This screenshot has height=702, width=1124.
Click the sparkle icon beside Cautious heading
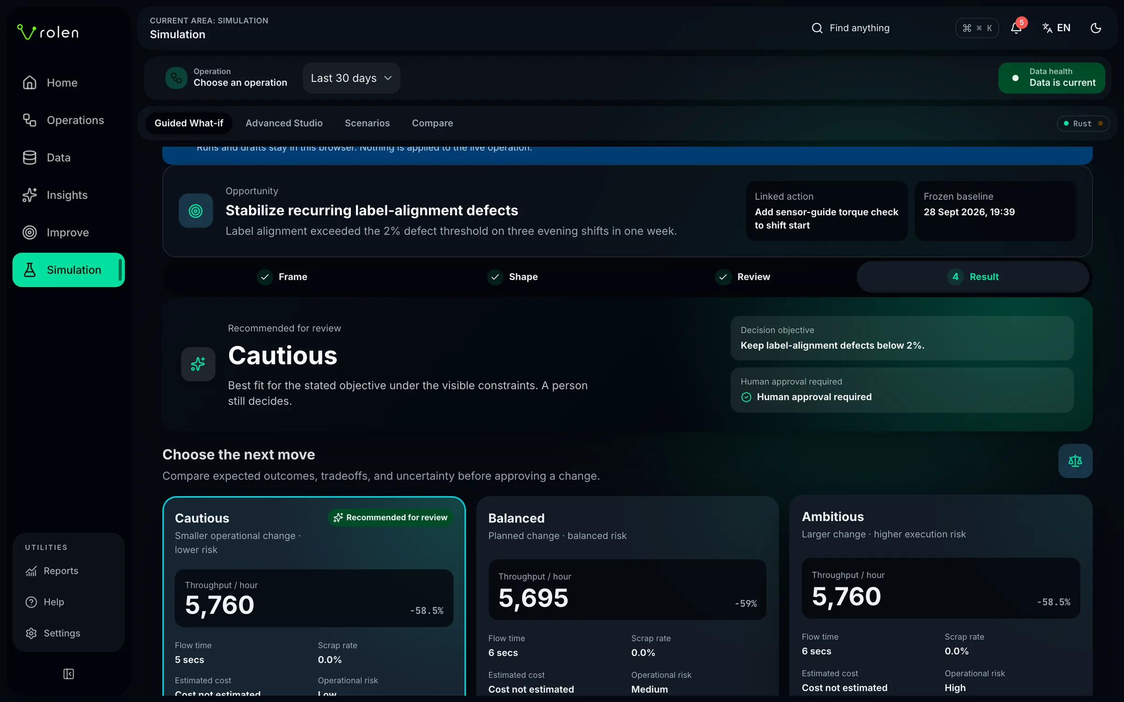point(198,364)
